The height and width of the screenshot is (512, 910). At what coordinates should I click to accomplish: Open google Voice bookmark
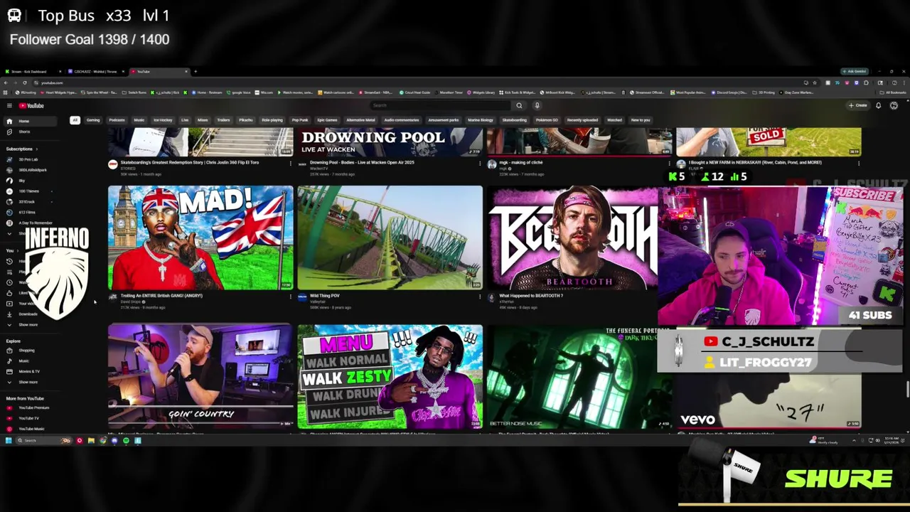click(x=239, y=92)
